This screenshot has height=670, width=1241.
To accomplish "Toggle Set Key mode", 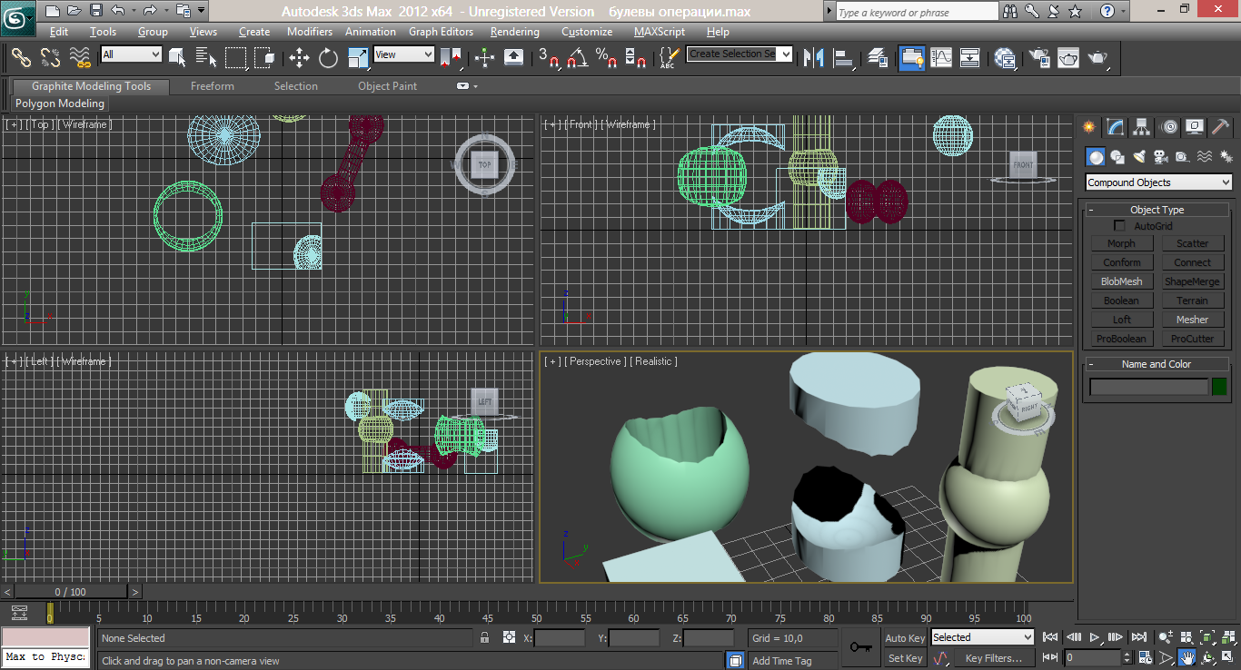I will click(905, 658).
